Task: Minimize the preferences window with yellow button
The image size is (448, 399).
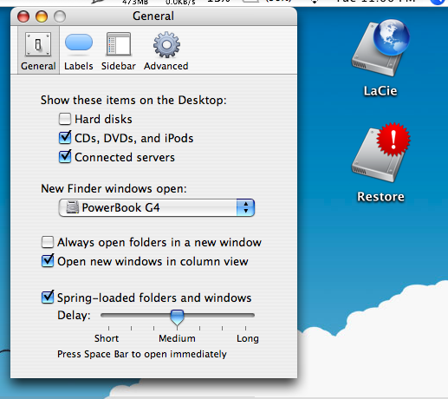Action: coord(42,16)
